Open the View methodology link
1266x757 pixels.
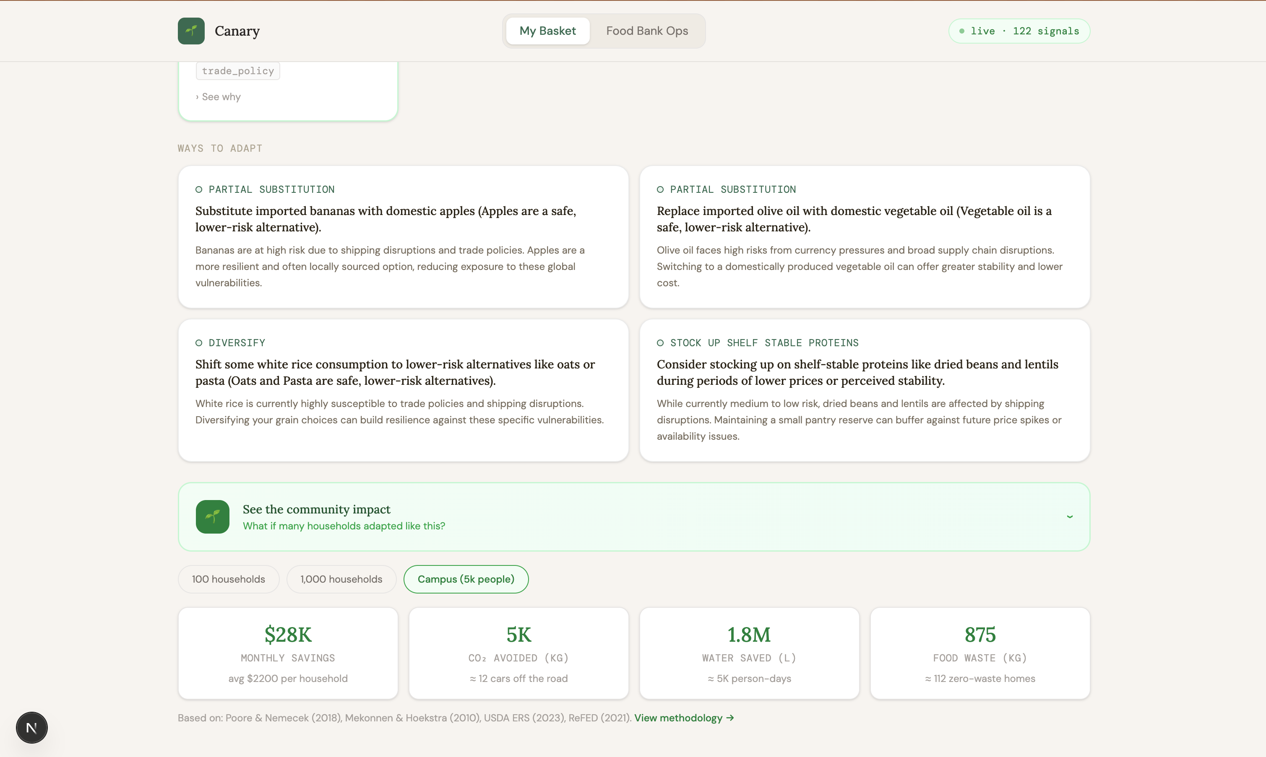[683, 718]
